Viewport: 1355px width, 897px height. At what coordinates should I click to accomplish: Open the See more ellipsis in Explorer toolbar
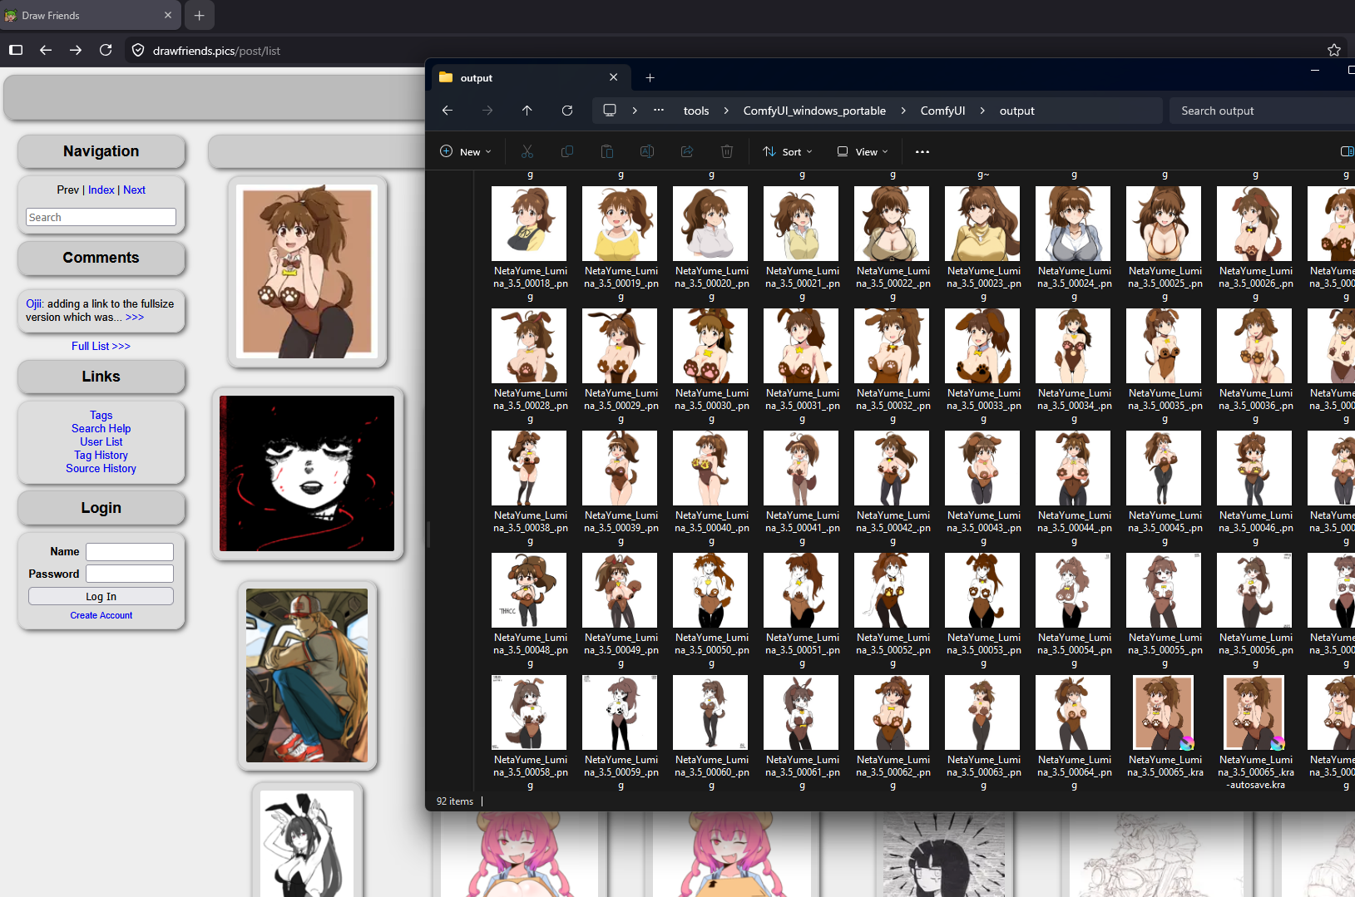(922, 151)
